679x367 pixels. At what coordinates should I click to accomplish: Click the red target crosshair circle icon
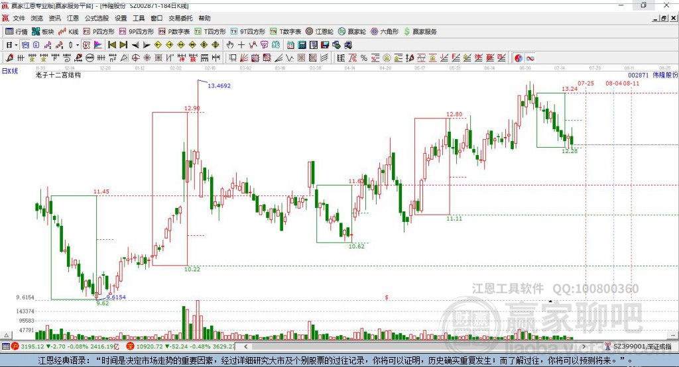(136, 58)
